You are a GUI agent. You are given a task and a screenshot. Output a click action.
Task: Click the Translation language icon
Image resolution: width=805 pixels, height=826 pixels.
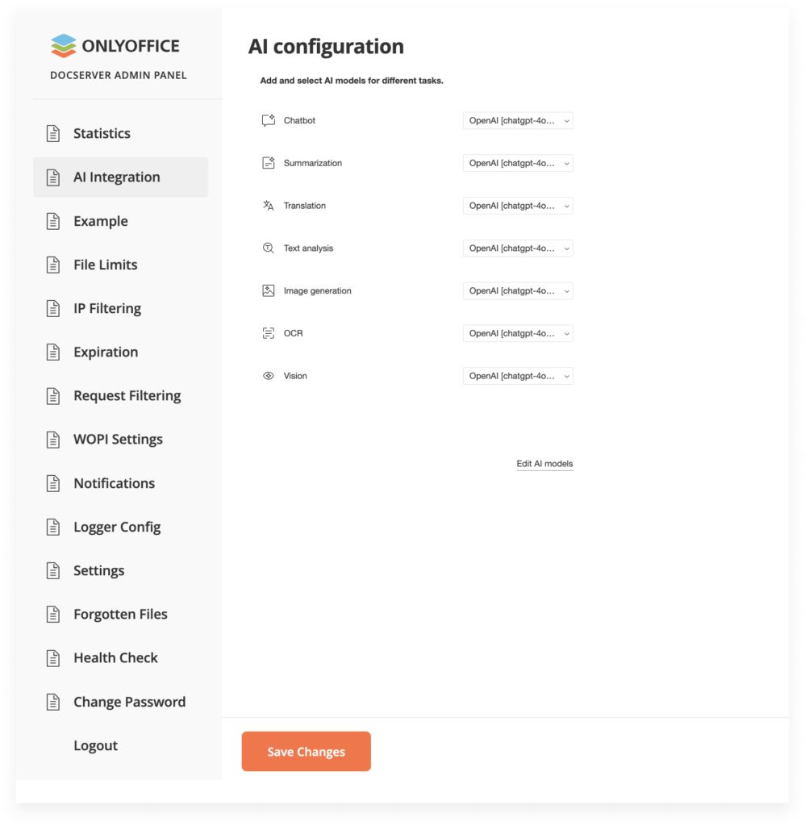[269, 206]
